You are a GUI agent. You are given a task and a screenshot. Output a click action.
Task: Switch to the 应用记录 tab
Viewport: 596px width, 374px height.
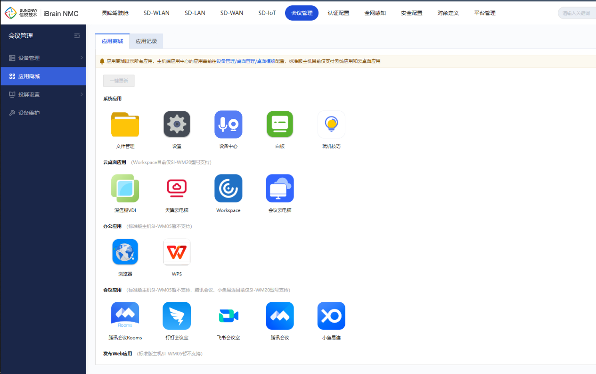(x=146, y=42)
